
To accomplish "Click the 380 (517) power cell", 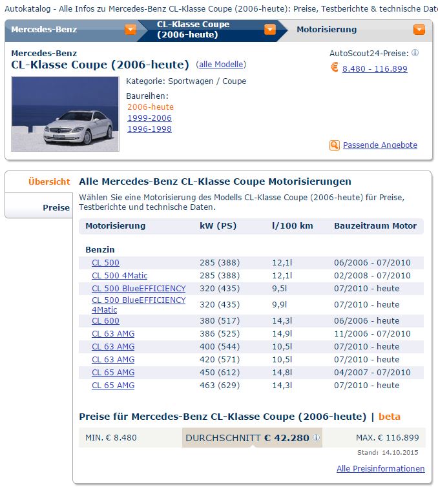I will click(220, 320).
